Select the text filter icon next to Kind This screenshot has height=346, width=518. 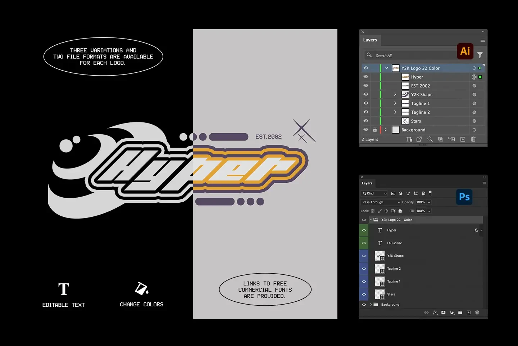point(408,193)
